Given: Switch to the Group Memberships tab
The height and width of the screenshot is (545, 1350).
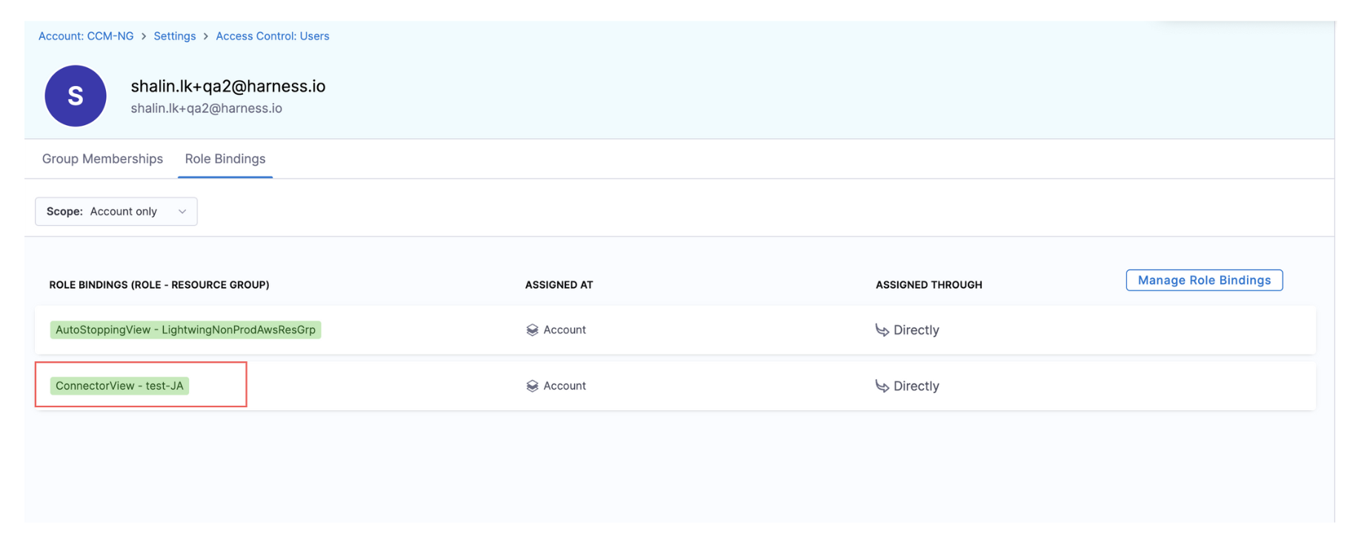Looking at the screenshot, I should [x=102, y=159].
